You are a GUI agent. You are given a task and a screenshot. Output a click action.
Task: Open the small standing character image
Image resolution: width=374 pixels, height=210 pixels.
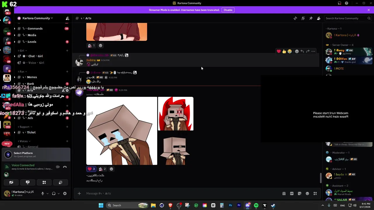pyautogui.click(x=176, y=148)
